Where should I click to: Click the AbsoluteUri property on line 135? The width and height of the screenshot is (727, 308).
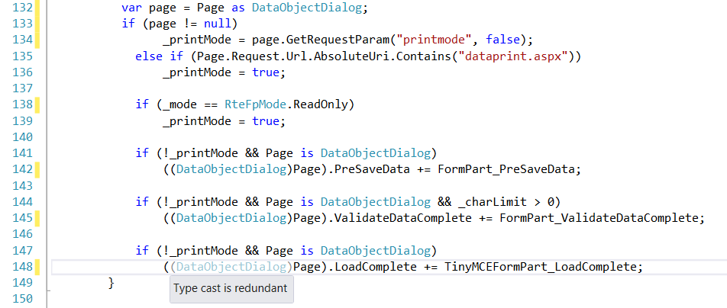coord(351,56)
